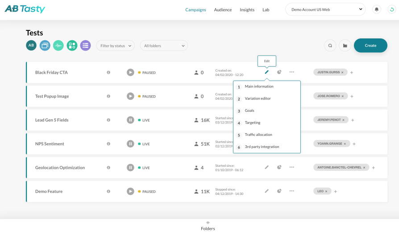The width and height of the screenshot is (399, 232).
Task: Select the green widgets test filter icon
Action: point(72,46)
